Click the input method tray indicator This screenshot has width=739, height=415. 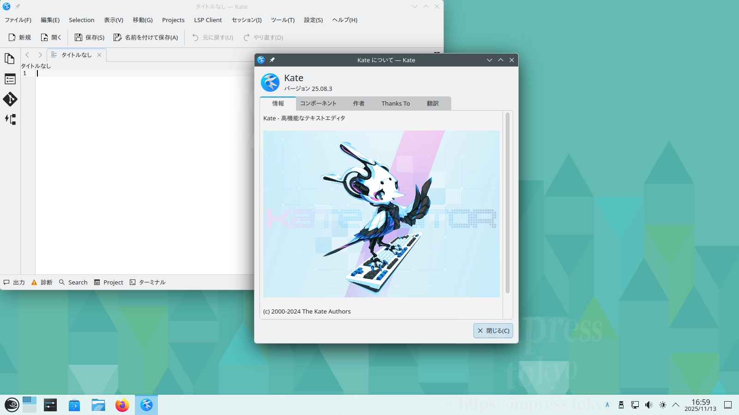607,405
